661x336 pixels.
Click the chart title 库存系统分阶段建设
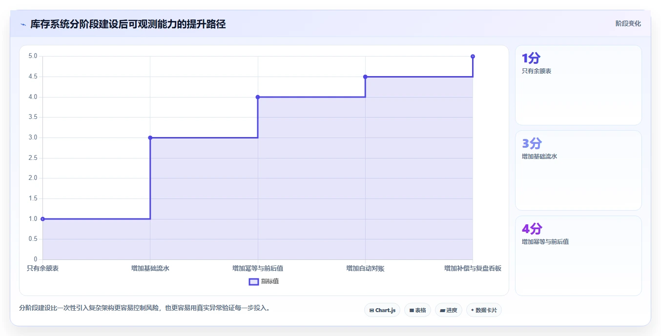pyautogui.click(x=128, y=24)
